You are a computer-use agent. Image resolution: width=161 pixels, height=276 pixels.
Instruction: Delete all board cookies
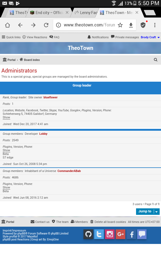[108, 222]
